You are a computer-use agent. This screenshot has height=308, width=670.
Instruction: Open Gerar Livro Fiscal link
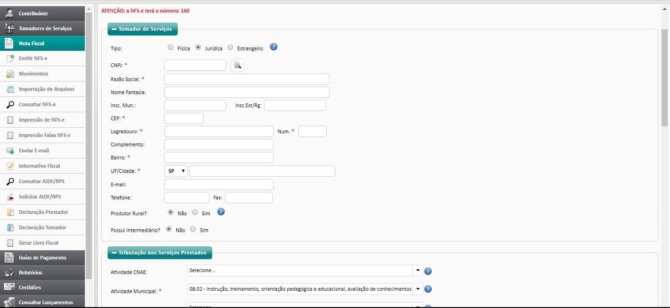click(x=38, y=243)
